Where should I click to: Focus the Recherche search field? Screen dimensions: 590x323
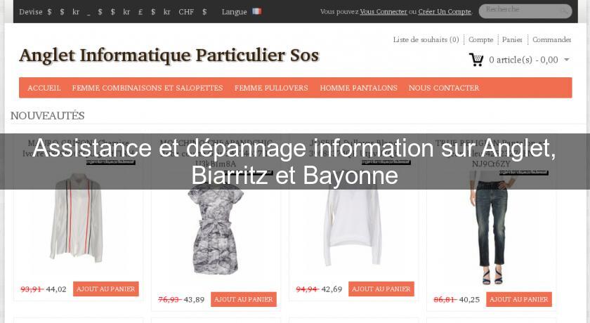click(x=525, y=11)
